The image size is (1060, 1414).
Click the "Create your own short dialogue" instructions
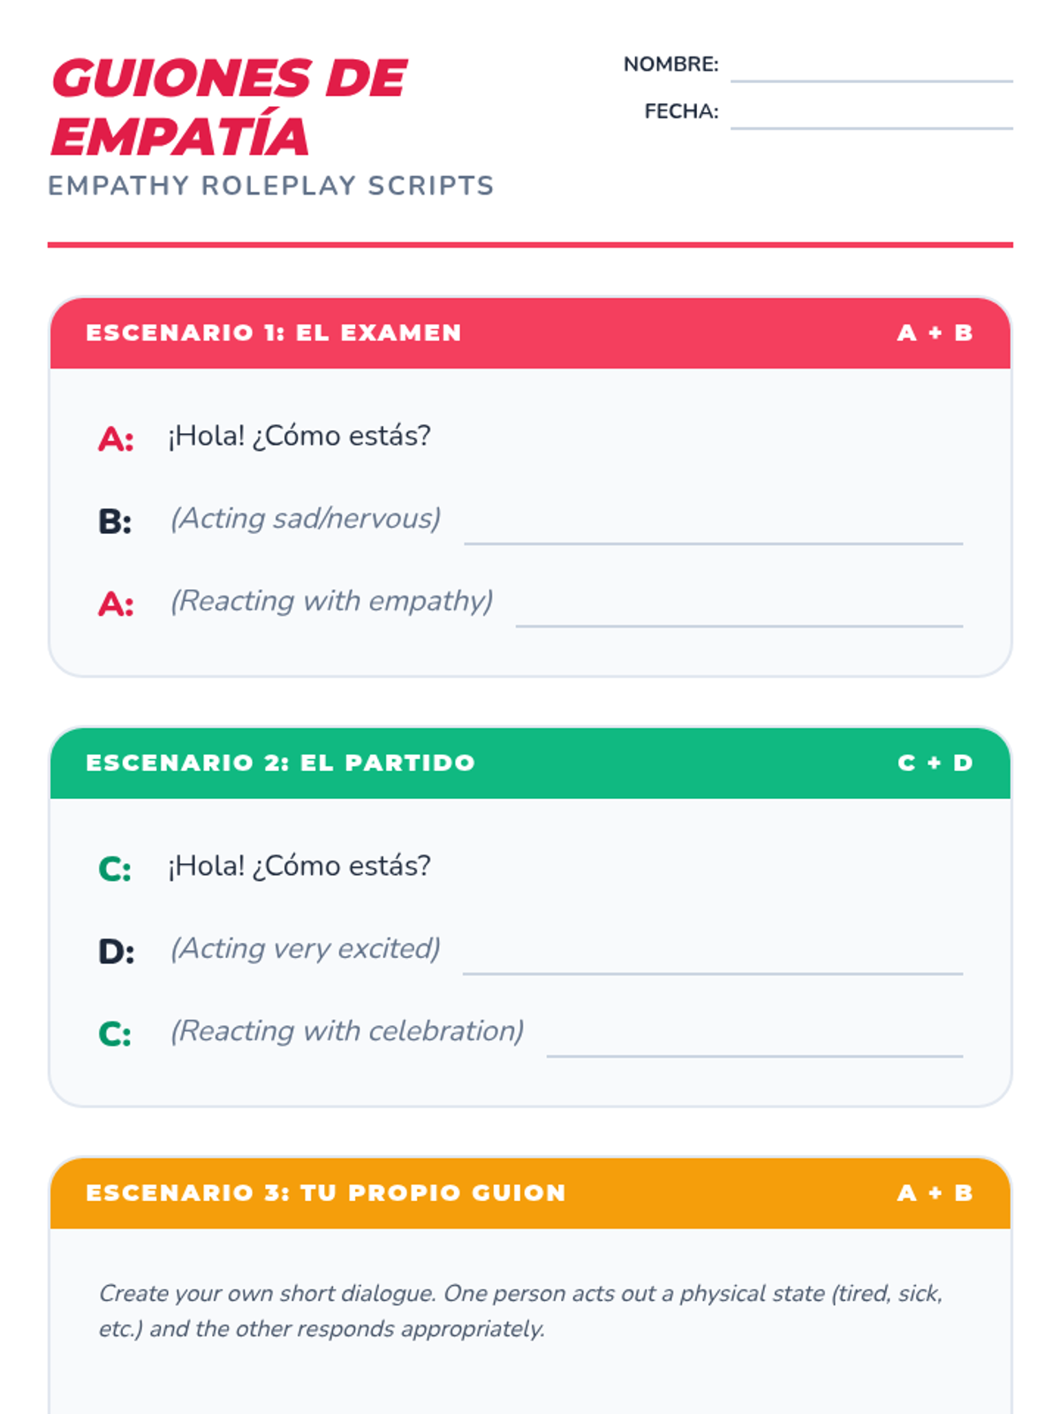point(520,1311)
